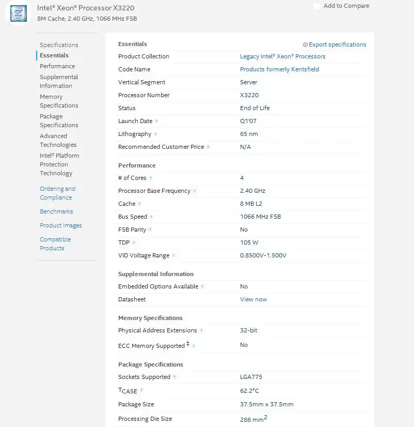The width and height of the screenshot is (414, 427).
Task: Click the Lithography info icon
Action: [156, 134]
